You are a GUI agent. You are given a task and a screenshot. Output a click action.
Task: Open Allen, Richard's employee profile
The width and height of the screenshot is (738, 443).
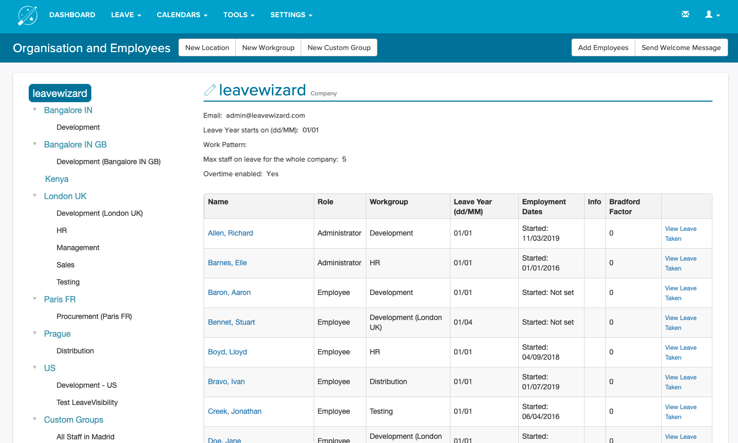[x=230, y=233]
